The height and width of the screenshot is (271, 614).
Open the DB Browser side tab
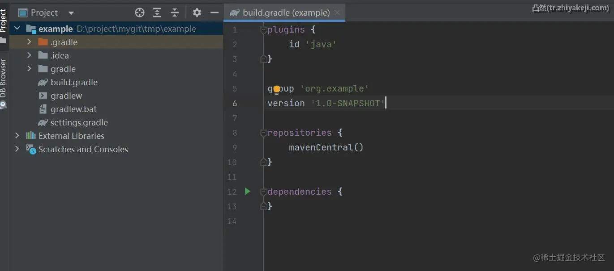[x=4, y=79]
